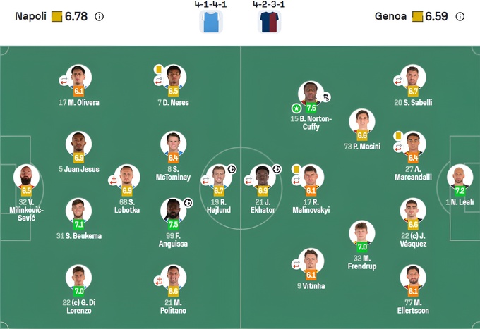Screen dimensions: 480x329
Task: Click the substitution icon beside Vitinha
Action: 296,265
